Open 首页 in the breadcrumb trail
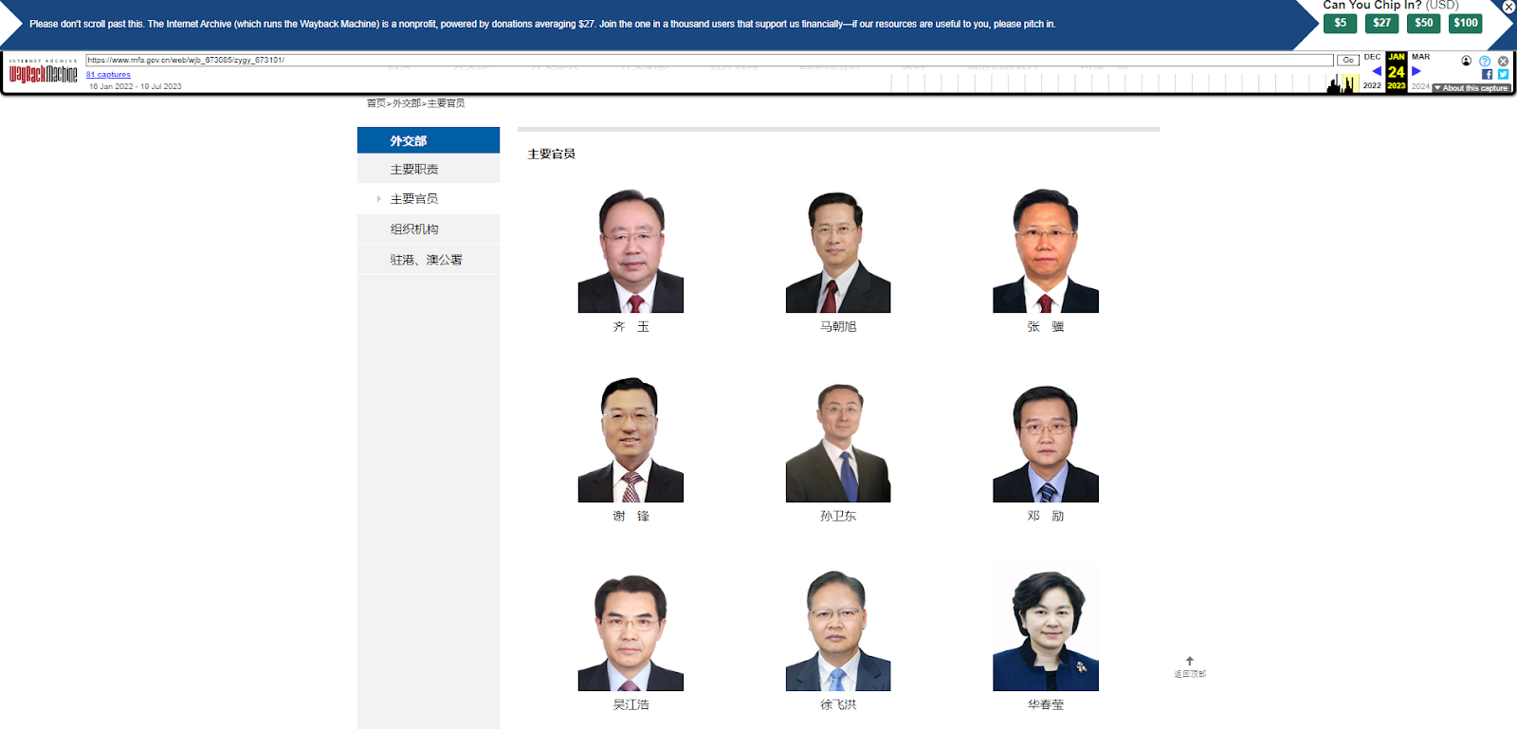The width and height of the screenshot is (1517, 729). [376, 103]
